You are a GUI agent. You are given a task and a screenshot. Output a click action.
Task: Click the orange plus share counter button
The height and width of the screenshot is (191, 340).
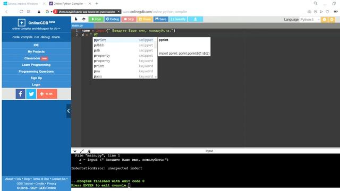(x=47, y=94)
